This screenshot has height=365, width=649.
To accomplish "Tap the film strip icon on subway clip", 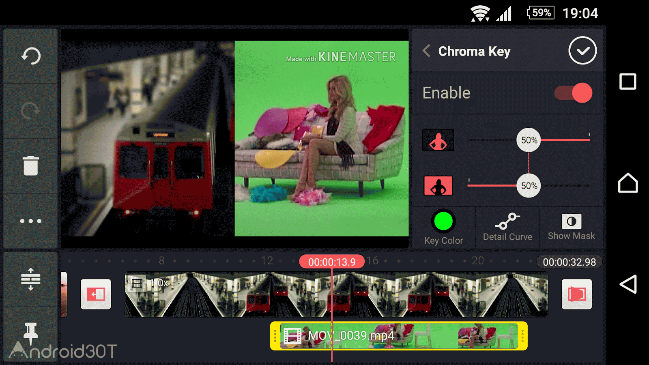I will 137,283.
